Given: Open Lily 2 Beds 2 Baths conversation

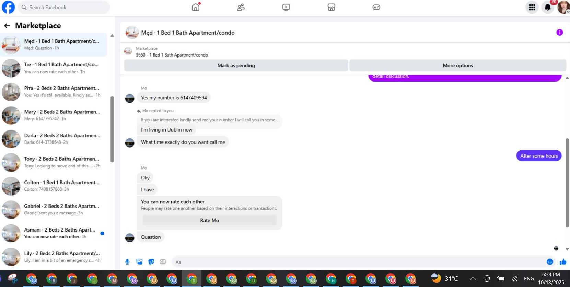Looking at the screenshot, I should [x=54, y=257].
